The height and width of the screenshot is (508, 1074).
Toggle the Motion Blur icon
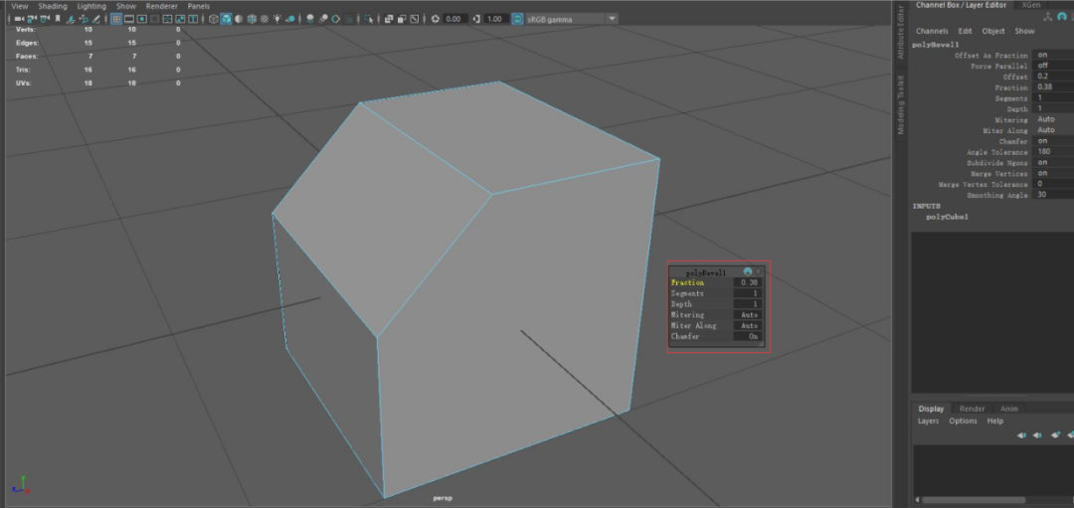(x=322, y=19)
